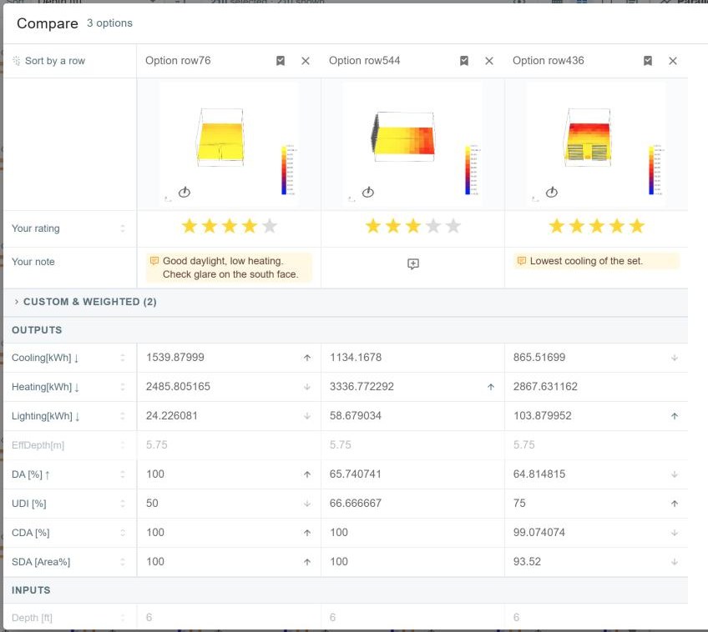Select the heating value 2867.631162
Viewport: 708px width, 632px height.
[x=545, y=386]
